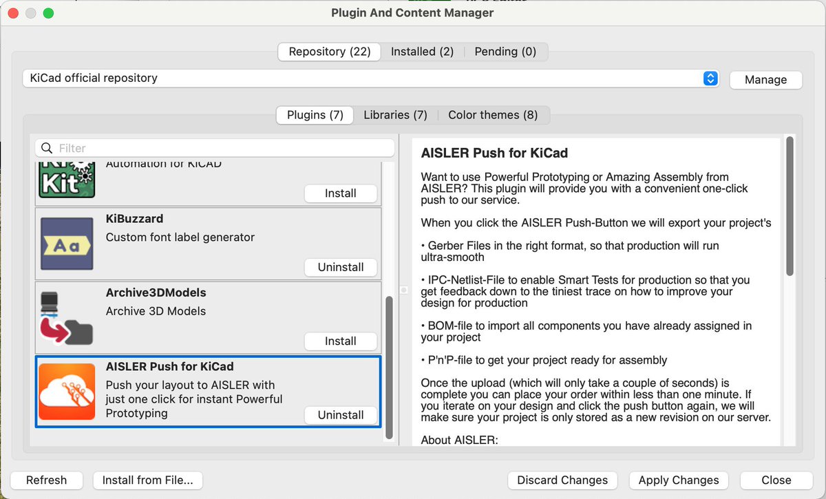Install the Archive3DModels plugin
The width and height of the screenshot is (826, 499).
click(x=341, y=341)
